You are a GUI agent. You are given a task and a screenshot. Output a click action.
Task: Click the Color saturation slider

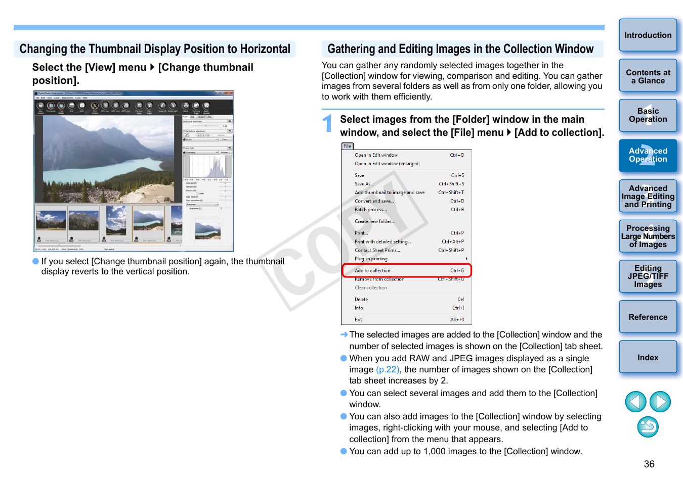(225, 200)
